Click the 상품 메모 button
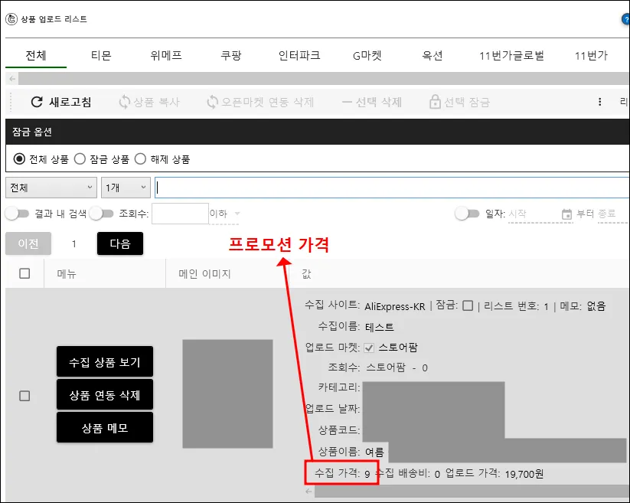 point(105,428)
